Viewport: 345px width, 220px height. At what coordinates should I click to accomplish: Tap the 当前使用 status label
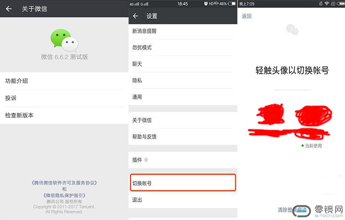click(x=312, y=146)
